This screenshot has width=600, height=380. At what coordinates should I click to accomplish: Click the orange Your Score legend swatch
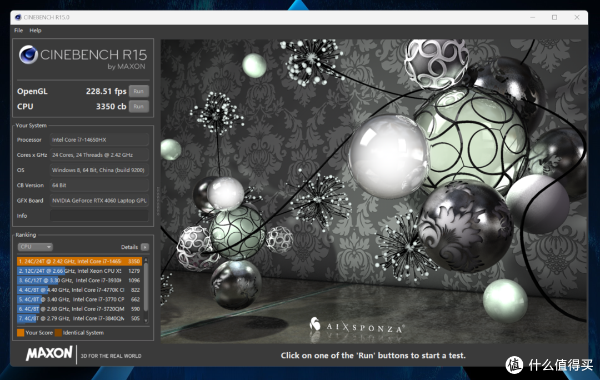pos(21,333)
